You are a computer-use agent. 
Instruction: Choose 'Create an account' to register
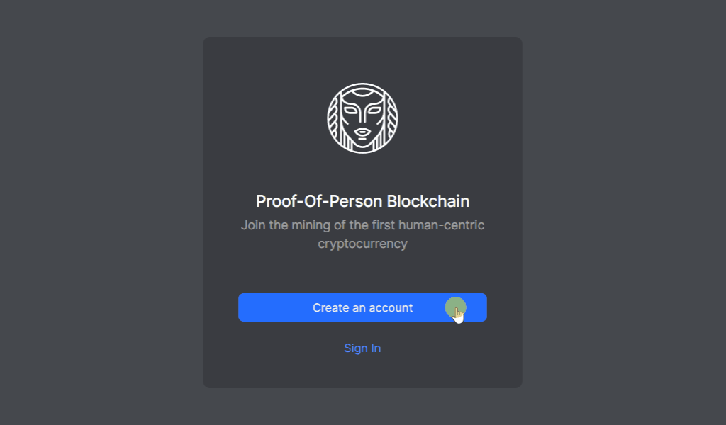coord(362,307)
